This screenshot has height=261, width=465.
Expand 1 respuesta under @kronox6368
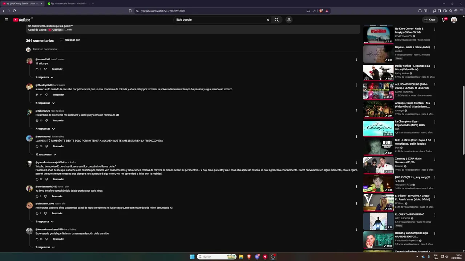44,77
